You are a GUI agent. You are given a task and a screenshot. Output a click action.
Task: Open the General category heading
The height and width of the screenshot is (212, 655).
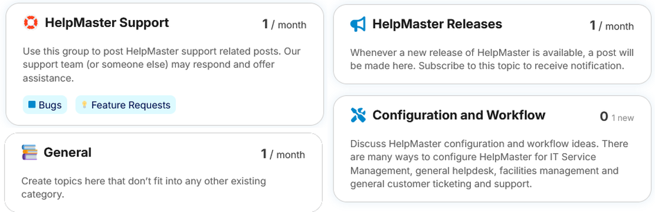pos(67,153)
